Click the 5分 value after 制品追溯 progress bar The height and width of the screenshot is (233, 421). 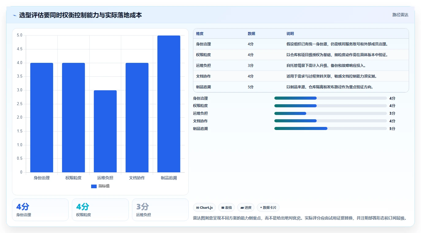click(392, 129)
